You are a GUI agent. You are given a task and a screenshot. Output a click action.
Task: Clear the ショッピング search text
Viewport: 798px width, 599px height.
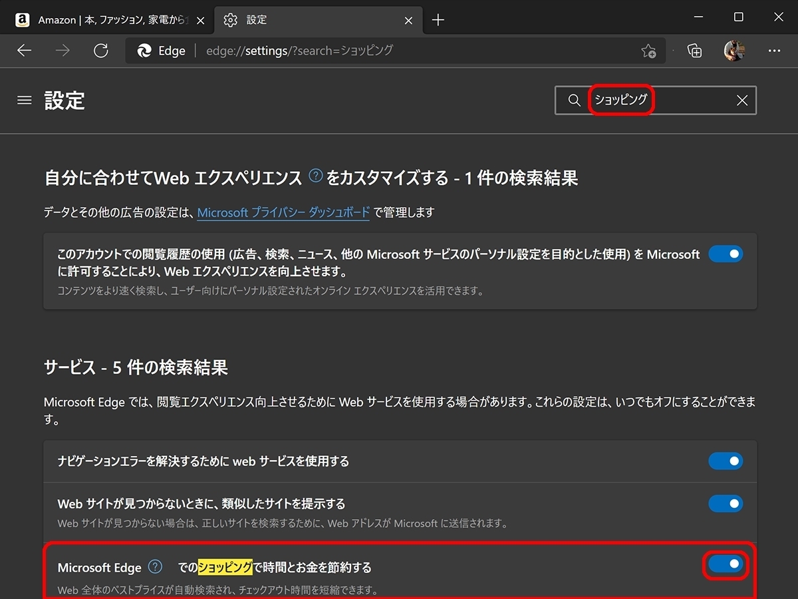(742, 100)
